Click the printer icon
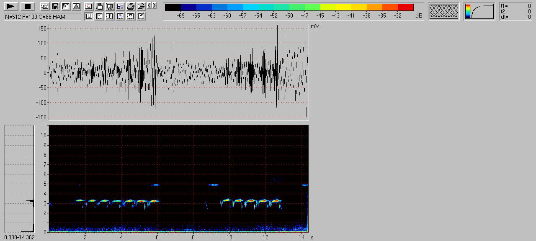The height and width of the screenshot is (241, 536). point(131,6)
